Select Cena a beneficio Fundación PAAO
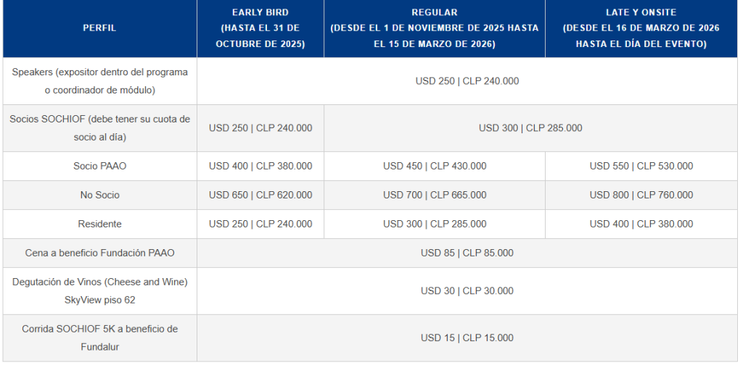Image resolution: width=743 pixels, height=365 pixels. click(x=100, y=253)
